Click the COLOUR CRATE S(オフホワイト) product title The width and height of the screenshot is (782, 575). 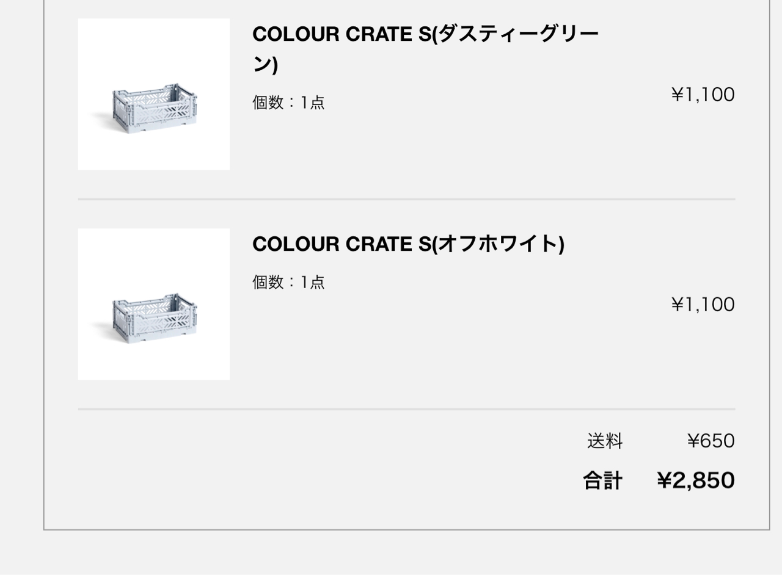[408, 244]
